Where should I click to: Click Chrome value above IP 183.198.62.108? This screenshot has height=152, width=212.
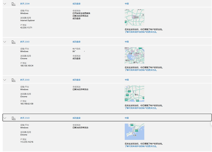24,97
